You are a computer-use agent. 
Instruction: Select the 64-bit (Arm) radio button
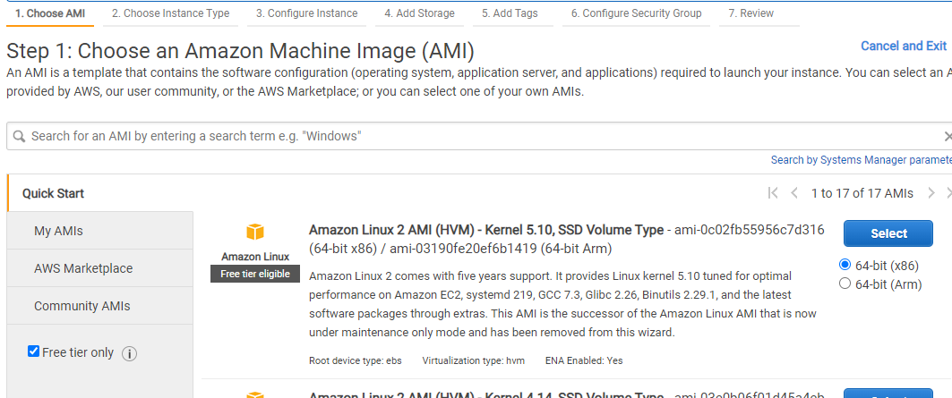point(845,284)
